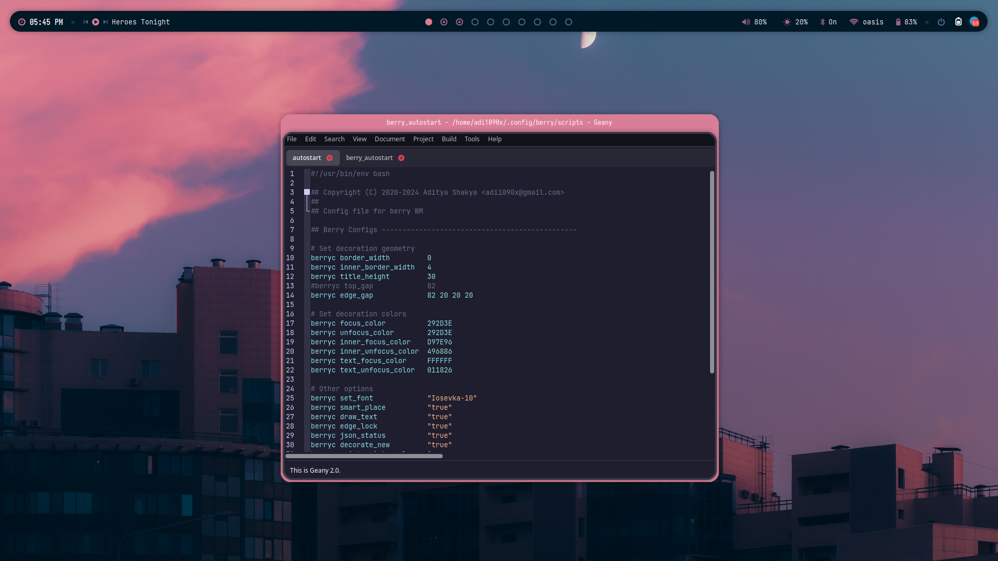Toggle Bluetooth from the bar
This screenshot has width=998, height=561.
coord(822,22)
